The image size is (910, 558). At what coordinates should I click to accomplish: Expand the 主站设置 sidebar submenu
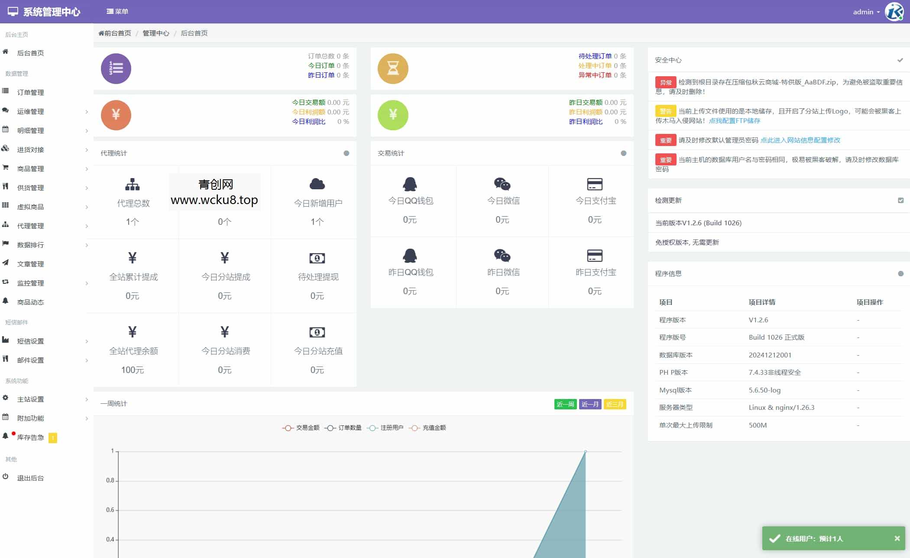tap(30, 399)
